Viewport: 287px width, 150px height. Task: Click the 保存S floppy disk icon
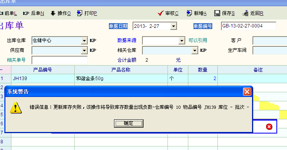coord(217,13)
